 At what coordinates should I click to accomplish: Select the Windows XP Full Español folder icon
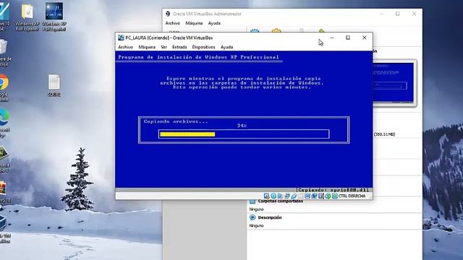[27, 12]
